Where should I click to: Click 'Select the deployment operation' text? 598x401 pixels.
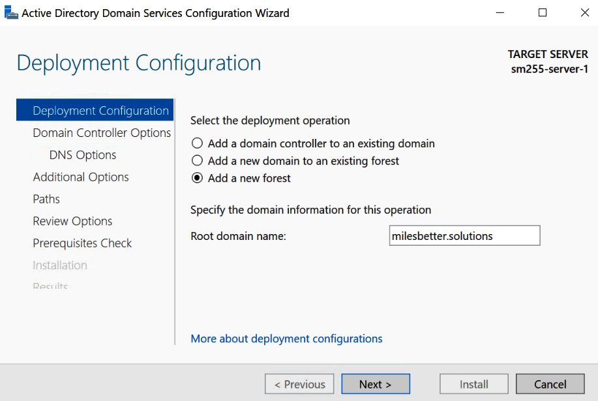(x=270, y=121)
